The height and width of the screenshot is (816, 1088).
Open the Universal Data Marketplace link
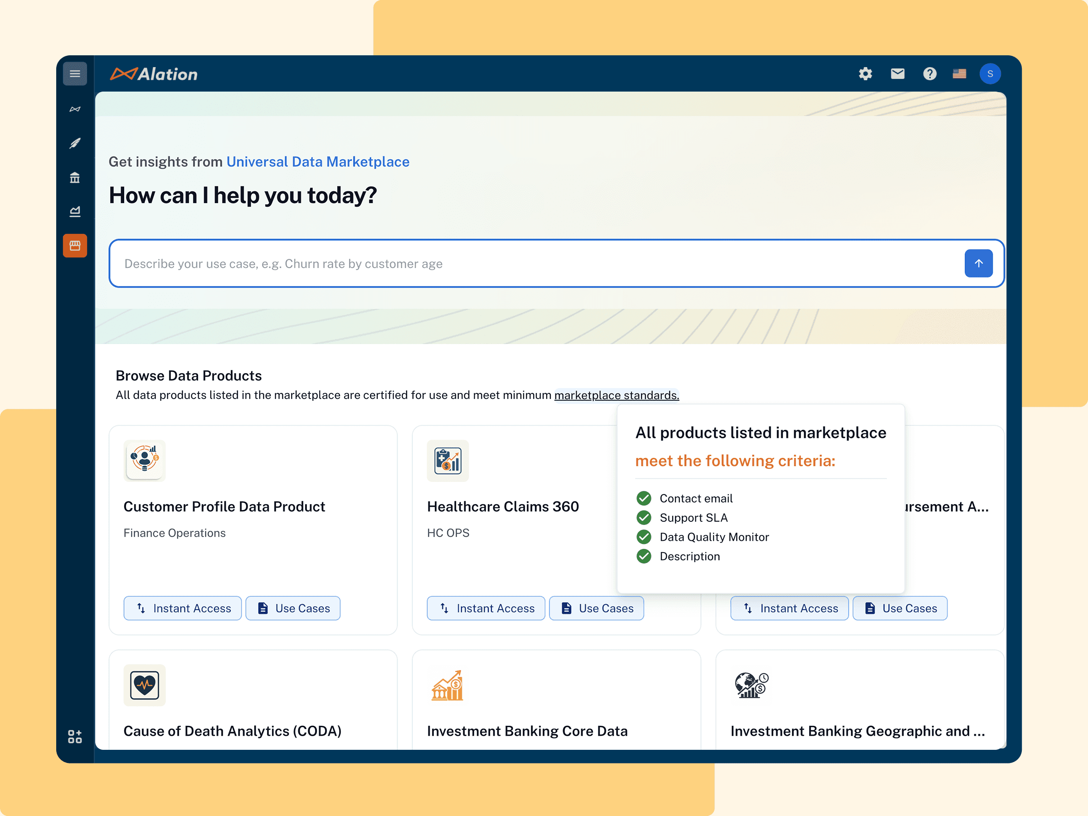click(318, 161)
